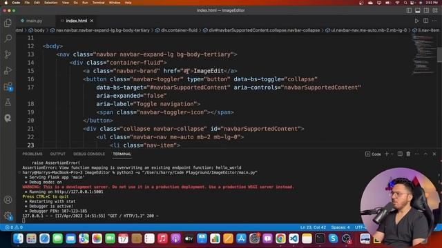
Task: Open the terminal launch profile dropdown
Action: 392,154
